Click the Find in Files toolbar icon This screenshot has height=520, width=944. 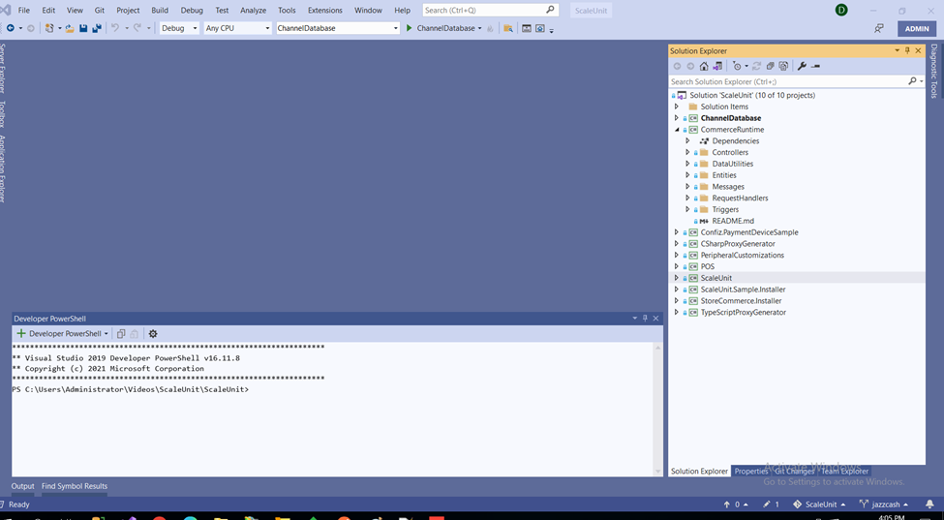click(x=508, y=28)
